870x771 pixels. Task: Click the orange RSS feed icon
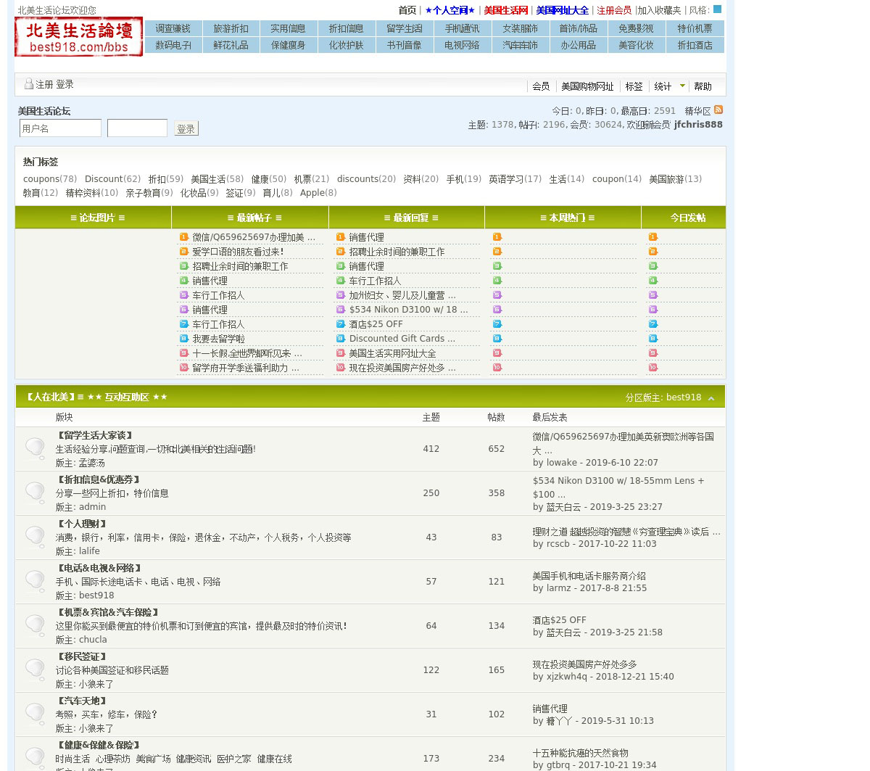[x=718, y=110]
